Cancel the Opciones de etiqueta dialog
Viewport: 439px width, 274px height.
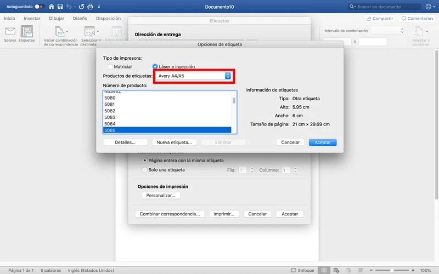(290, 142)
